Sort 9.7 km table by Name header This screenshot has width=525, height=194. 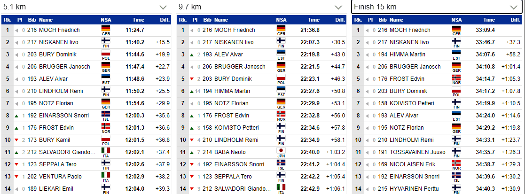221,20
